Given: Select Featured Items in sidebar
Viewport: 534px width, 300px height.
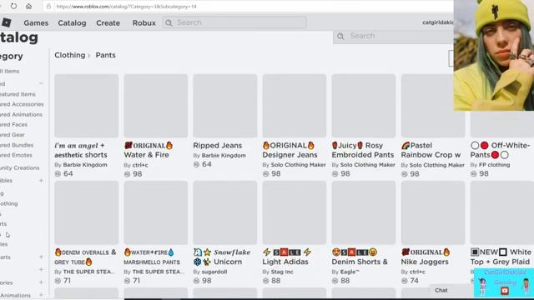Looking at the screenshot, I should tap(18, 94).
